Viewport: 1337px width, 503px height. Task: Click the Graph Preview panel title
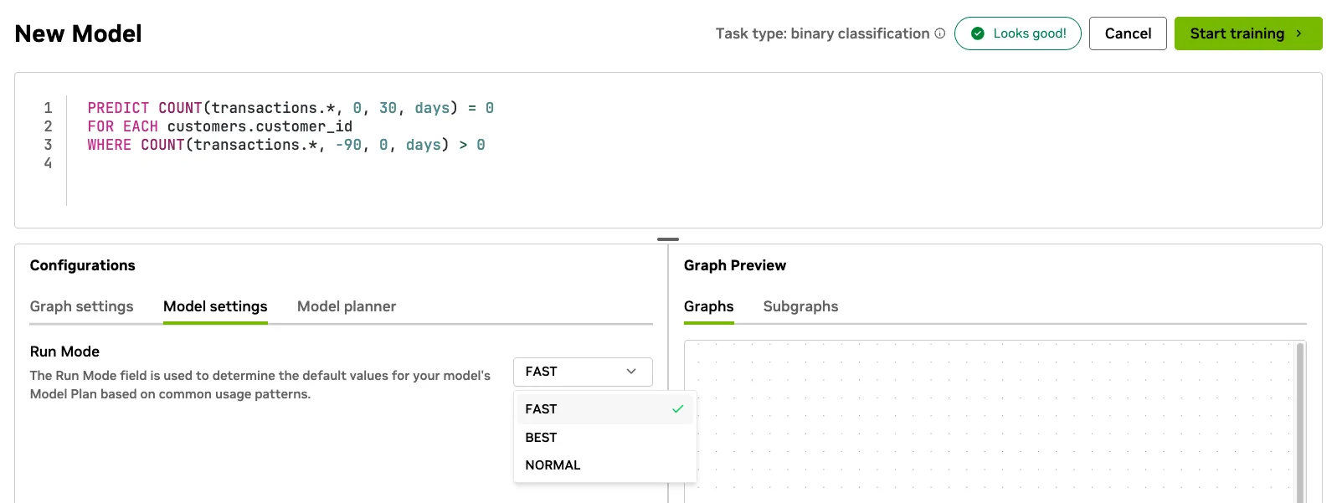click(x=735, y=265)
